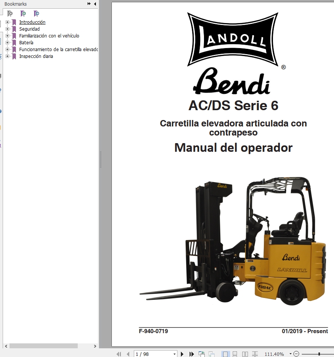
Task: Switch to two-page facing layout
Action: coord(245,354)
